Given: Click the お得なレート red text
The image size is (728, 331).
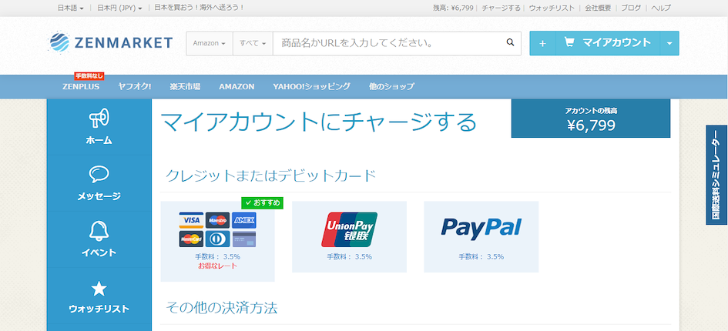Looking at the screenshot, I should tap(218, 266).
